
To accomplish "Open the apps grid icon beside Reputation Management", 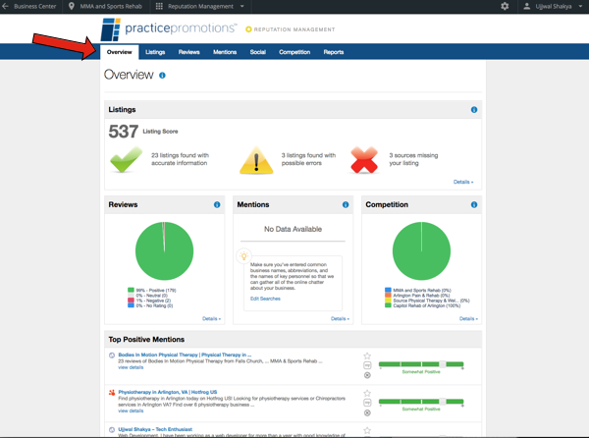I will pyautogui.click(x=159, y=6).
